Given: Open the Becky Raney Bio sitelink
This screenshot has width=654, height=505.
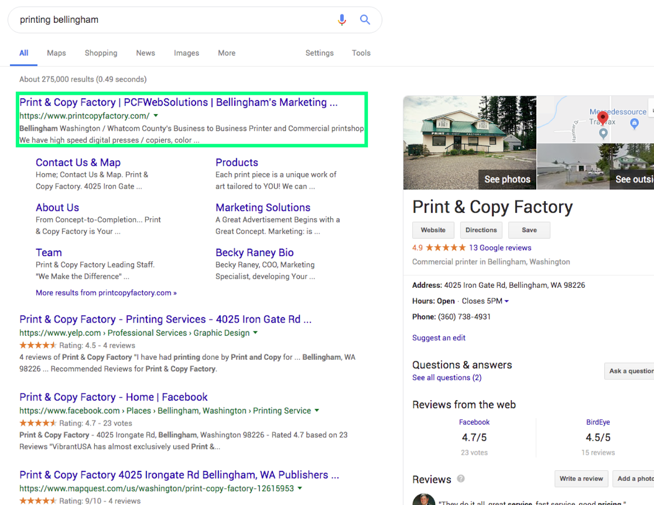Looking at the screenshot, I should tap(255, 253).
